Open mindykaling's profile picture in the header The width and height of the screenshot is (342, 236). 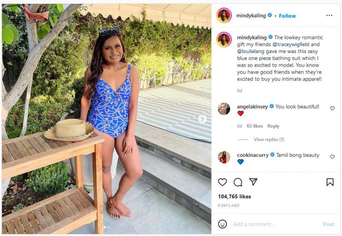coord(224,15)
